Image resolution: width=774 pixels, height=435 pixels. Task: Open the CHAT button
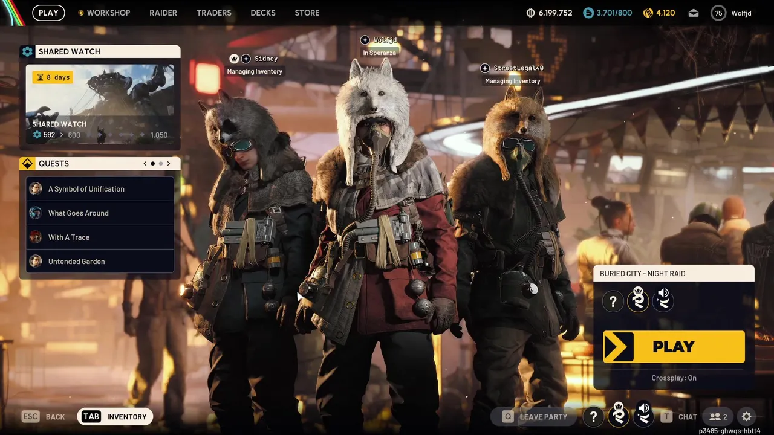pos(679,416)
